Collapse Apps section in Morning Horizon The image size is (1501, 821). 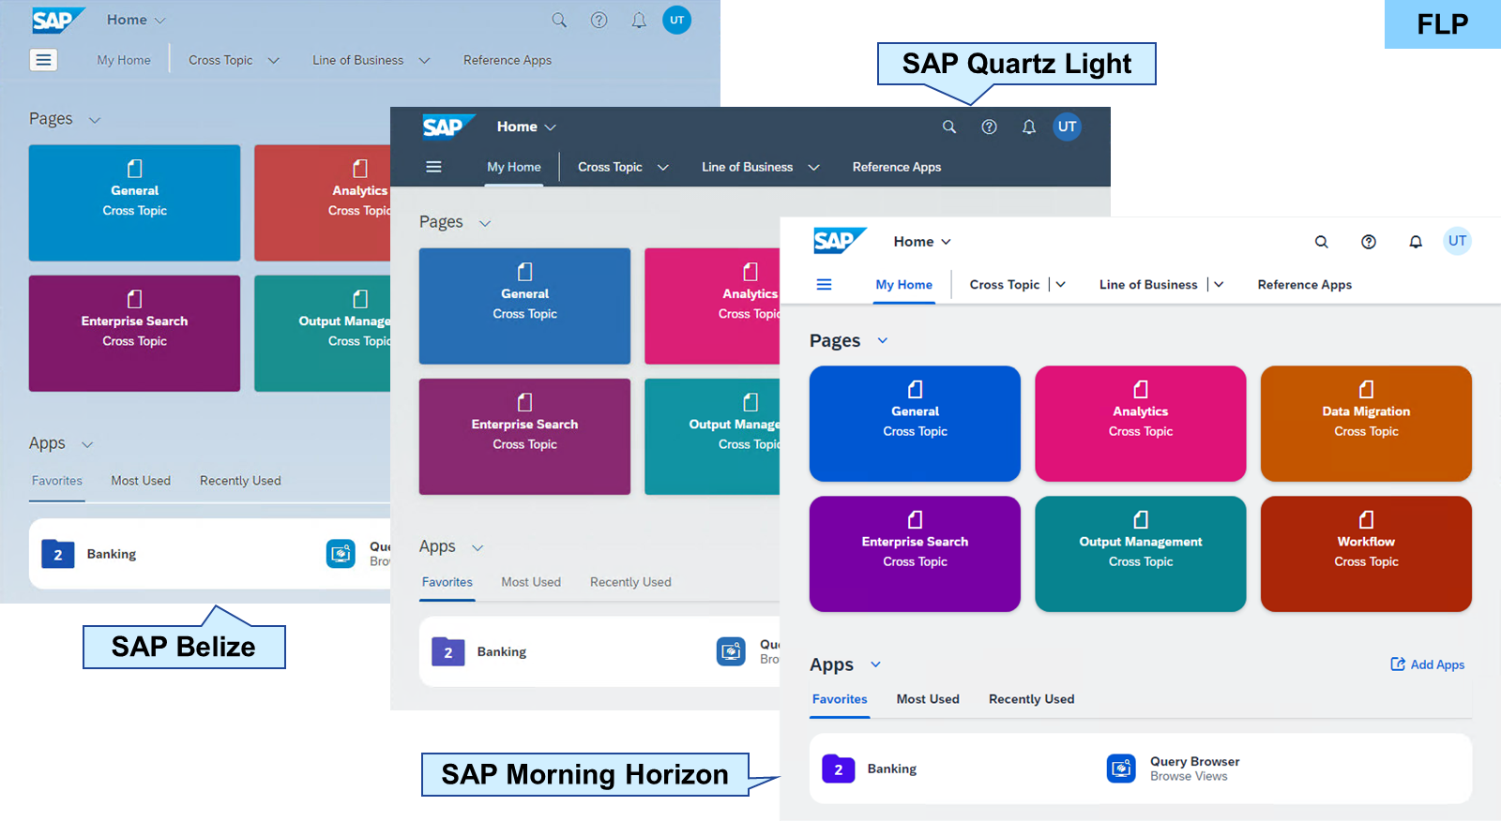[875, 664]
